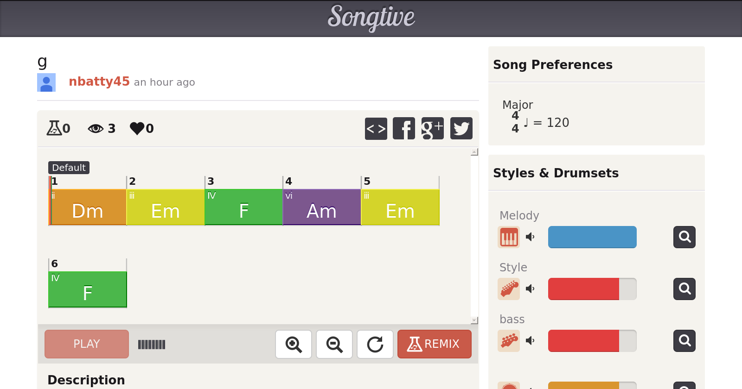
Task: Click the Style guitar instrument icon
Action: (509, 289)
